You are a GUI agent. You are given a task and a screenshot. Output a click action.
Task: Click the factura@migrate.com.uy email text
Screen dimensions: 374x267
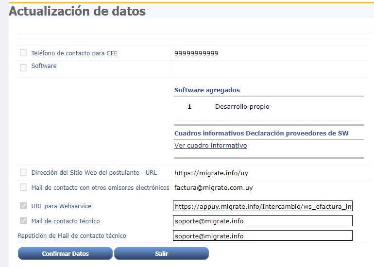pyautogui.click(x=213, y=188)
